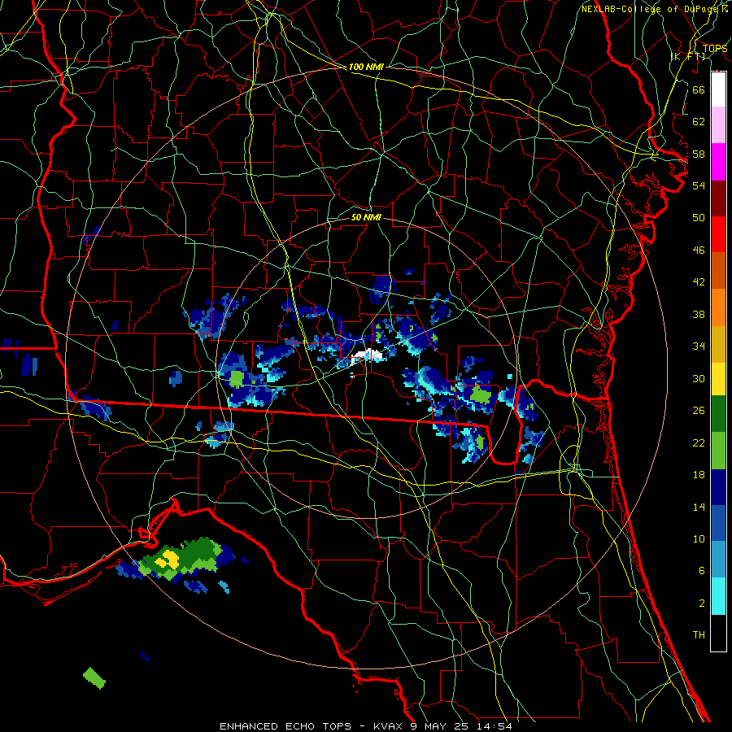Image resolution: width=732 pixels, height=732 pixels.
Task: Click the 50 NMI range ring label
Action: (366, 217)
